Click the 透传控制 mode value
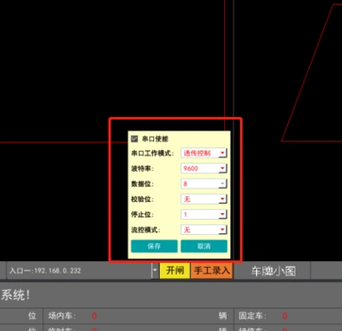342x331 pixels. tap(197, 153)
